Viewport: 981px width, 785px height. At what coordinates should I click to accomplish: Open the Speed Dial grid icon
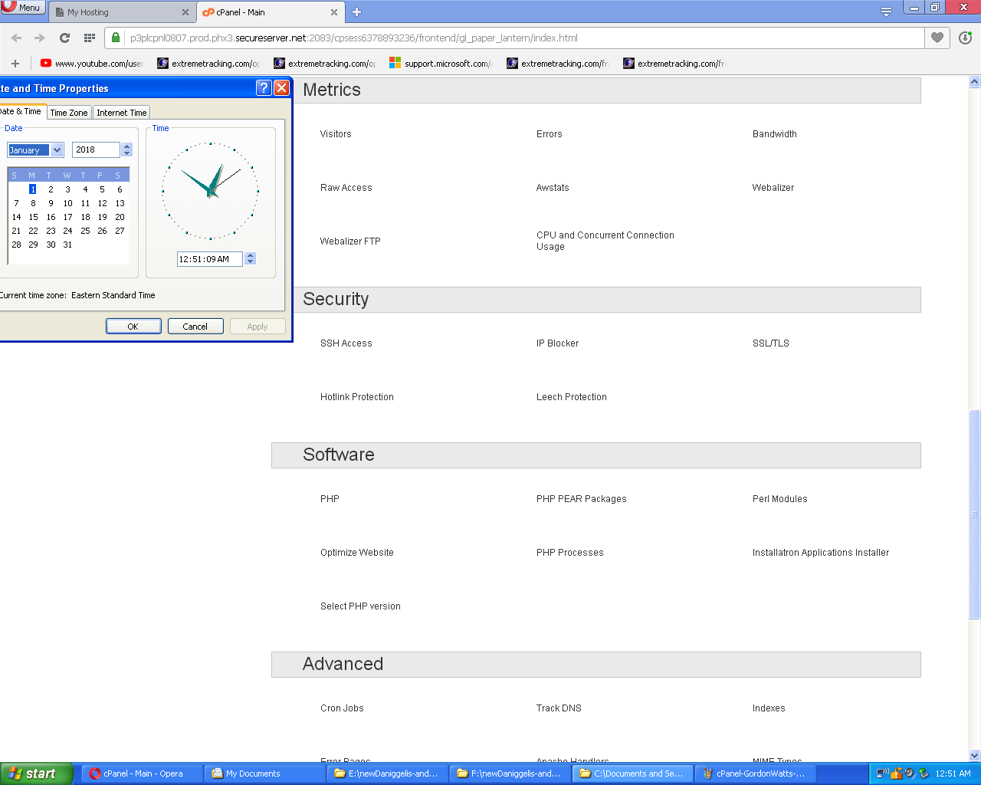click(x=90, y=38)
